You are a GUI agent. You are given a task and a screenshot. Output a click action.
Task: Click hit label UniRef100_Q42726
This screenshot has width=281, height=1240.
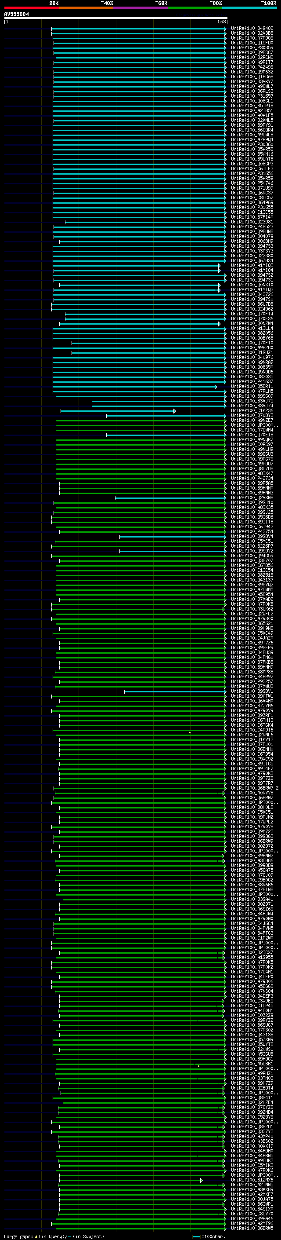click(x=252, y=295)
